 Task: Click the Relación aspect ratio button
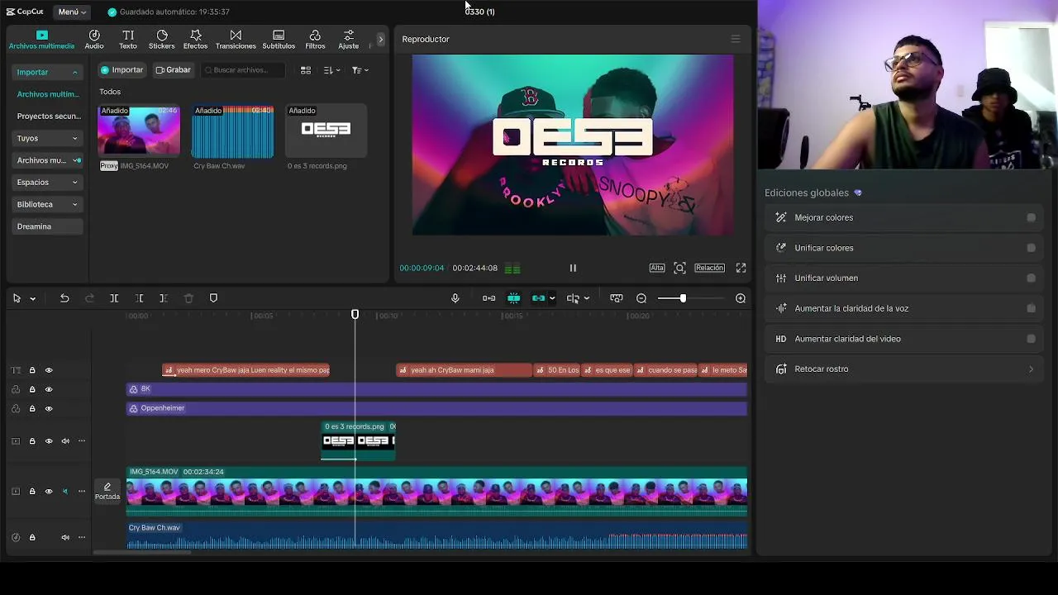click(x=709, y=268)
